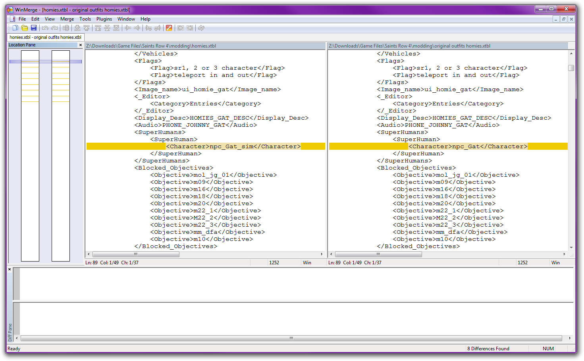Viewport: 584px width, 361px height.
Task: Restore the inner document window
Action: [x=563, y=19]
